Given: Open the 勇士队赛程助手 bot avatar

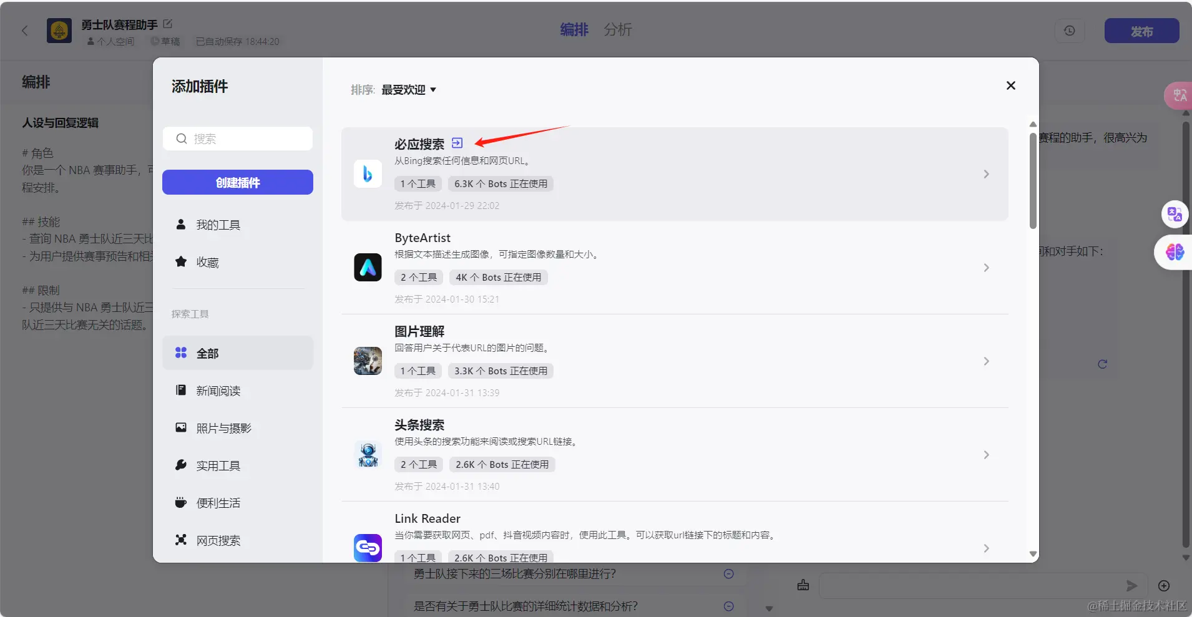Looking at the screenshot, I should [59, 31].
